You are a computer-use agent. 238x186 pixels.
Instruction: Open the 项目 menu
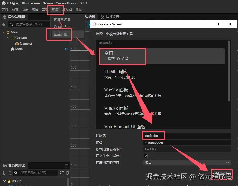pyautogui.click(x=35, y=9)
